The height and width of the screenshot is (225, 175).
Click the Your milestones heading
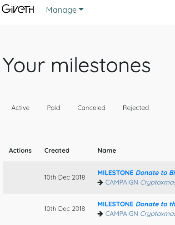tap(76, 65)
